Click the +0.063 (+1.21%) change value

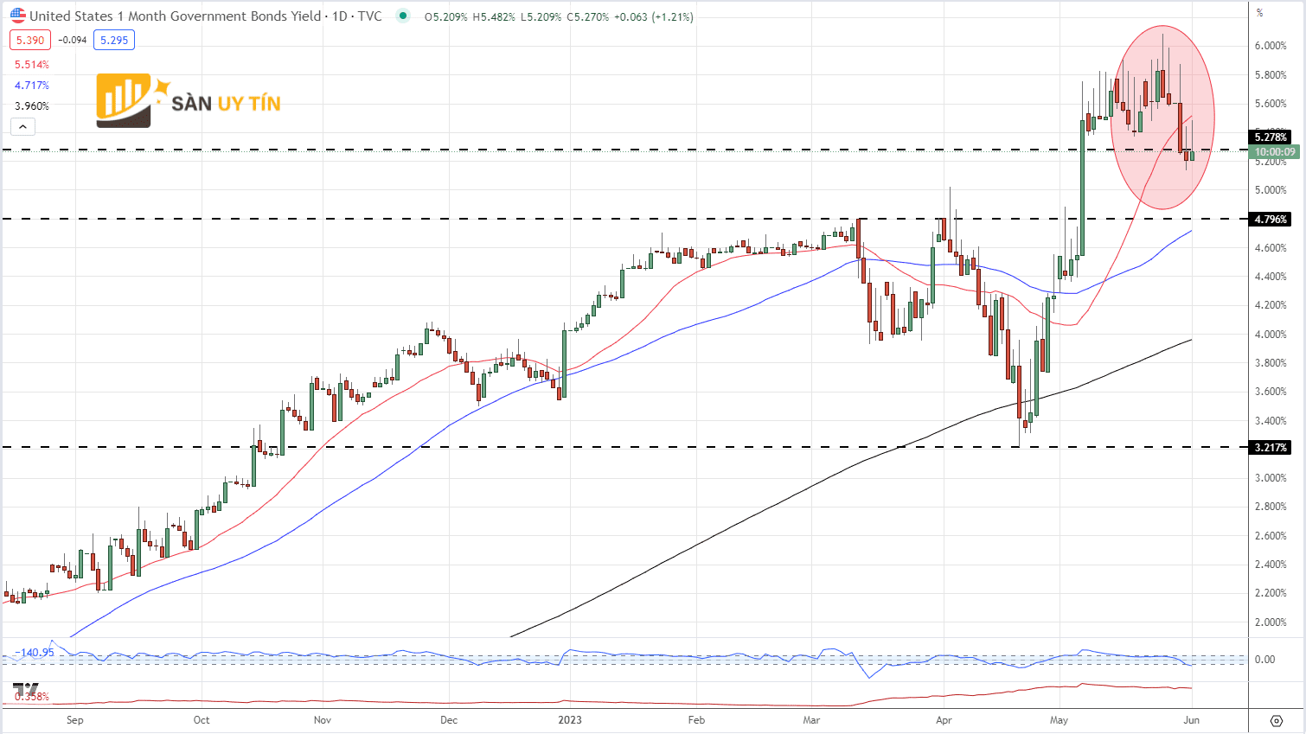pyautogui.click(x=654, y=16)
